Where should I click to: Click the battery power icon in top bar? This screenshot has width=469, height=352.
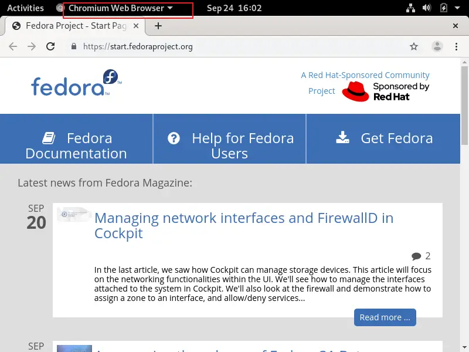444,8
